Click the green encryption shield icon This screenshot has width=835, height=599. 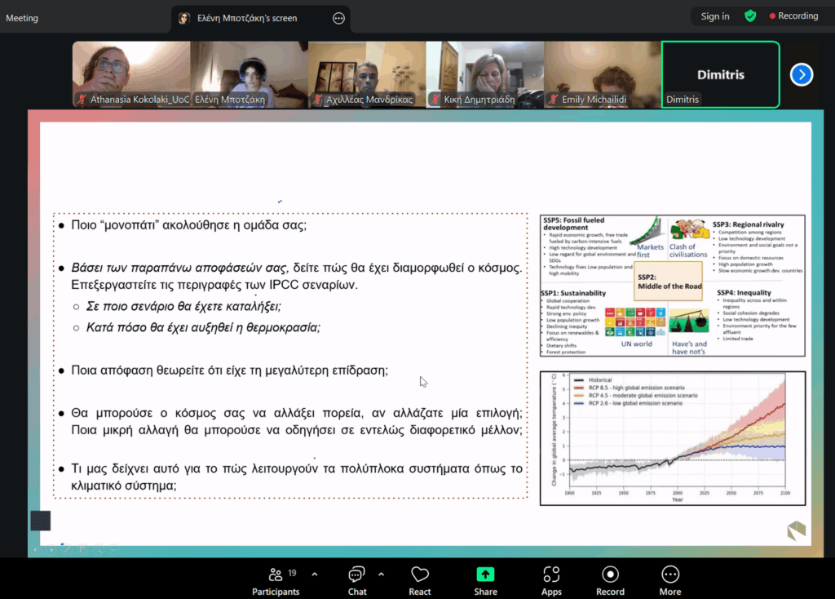pyautogui.click(x=750, y=16)
